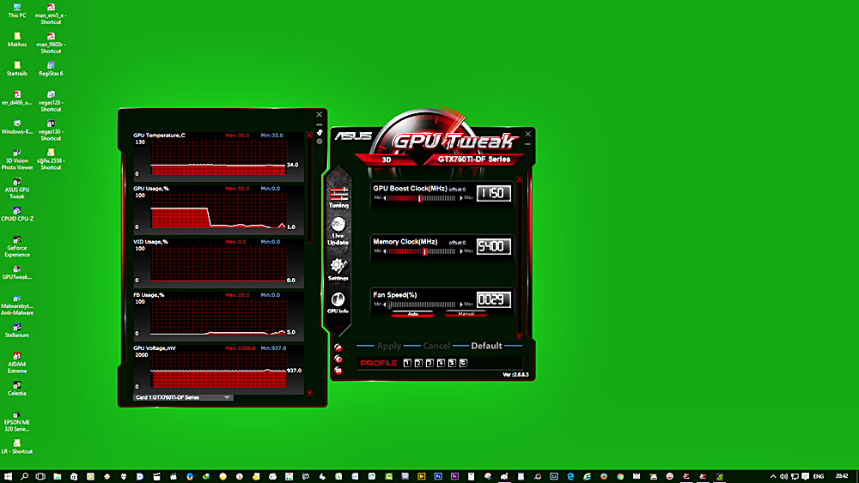Select the Malwarebytes Anti-Malware desktop icon
The width and height of the screenshot is (859, 483).
(x=17, y=305)
